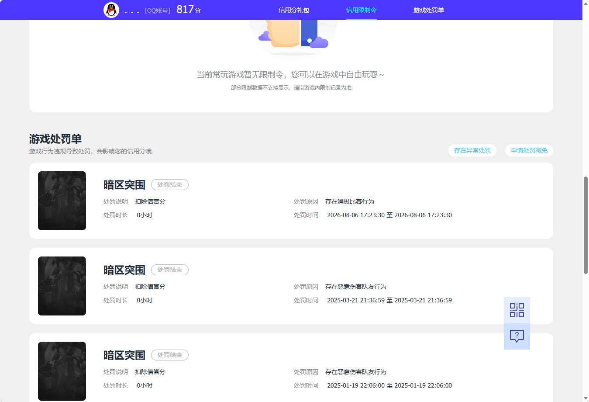Click 处罚结束 tag on 存在消极比赛行为 record
This screenshot has width=589, height=402.
coord(170,185)
